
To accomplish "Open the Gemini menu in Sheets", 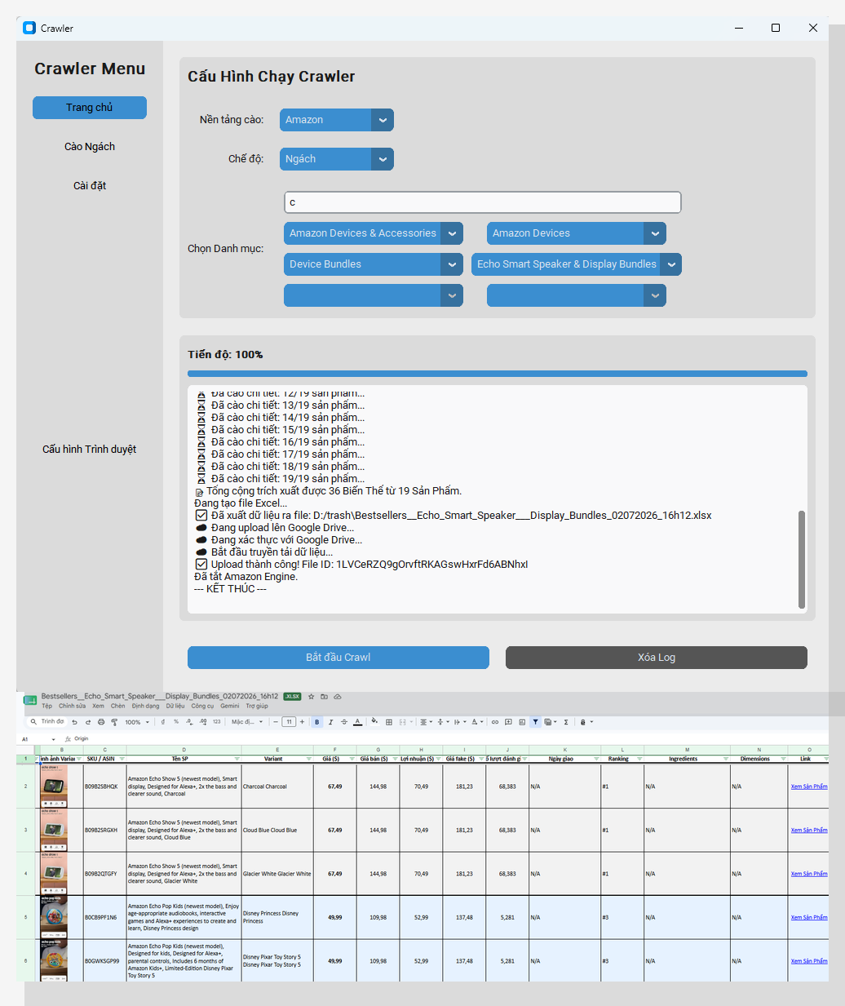I will pos(230,707).
